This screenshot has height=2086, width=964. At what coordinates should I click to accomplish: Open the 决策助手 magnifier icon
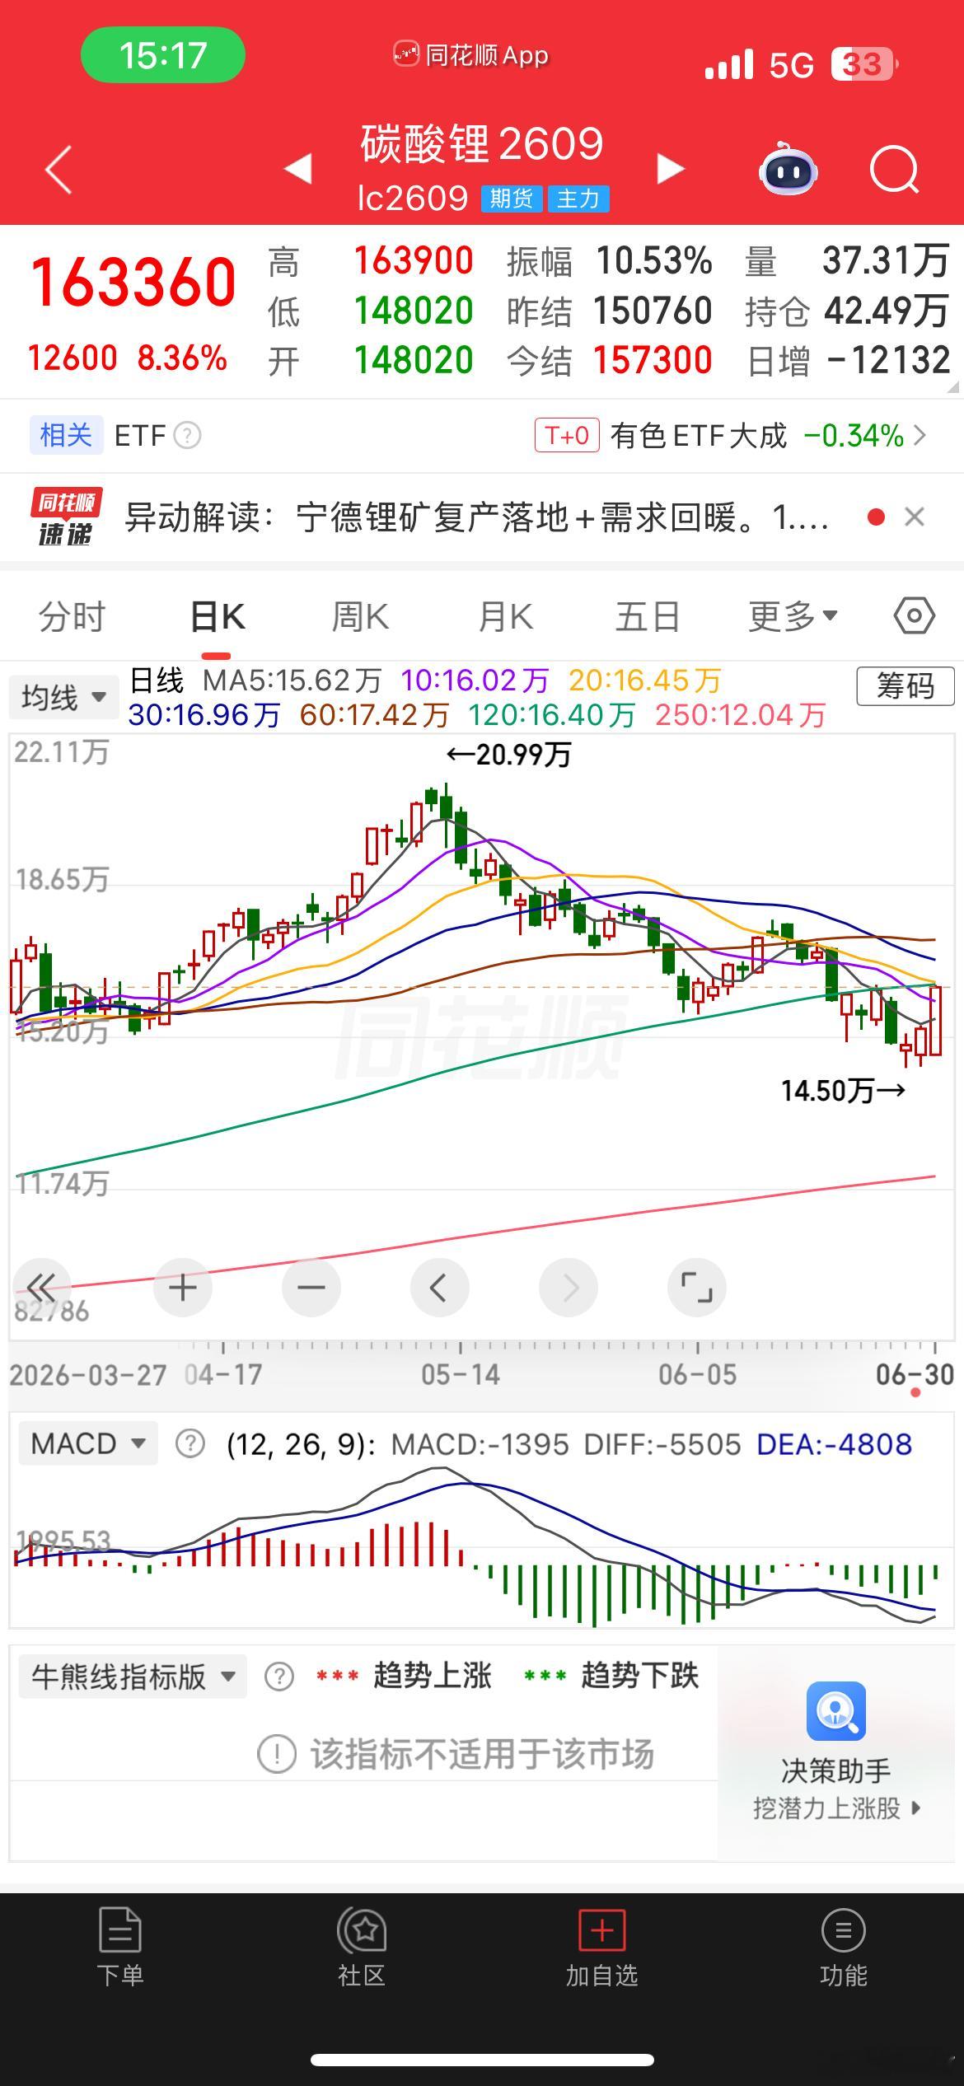(x=836, y=1711)
